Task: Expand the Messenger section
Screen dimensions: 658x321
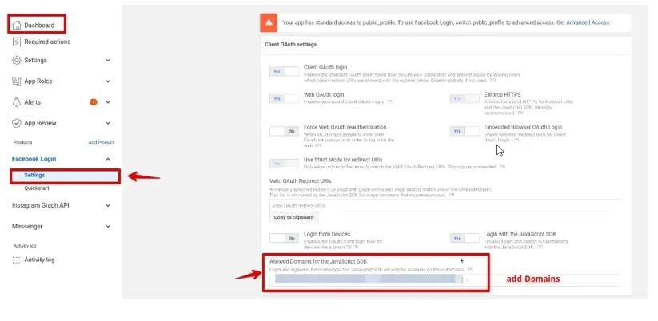Action: pos(108,226)
